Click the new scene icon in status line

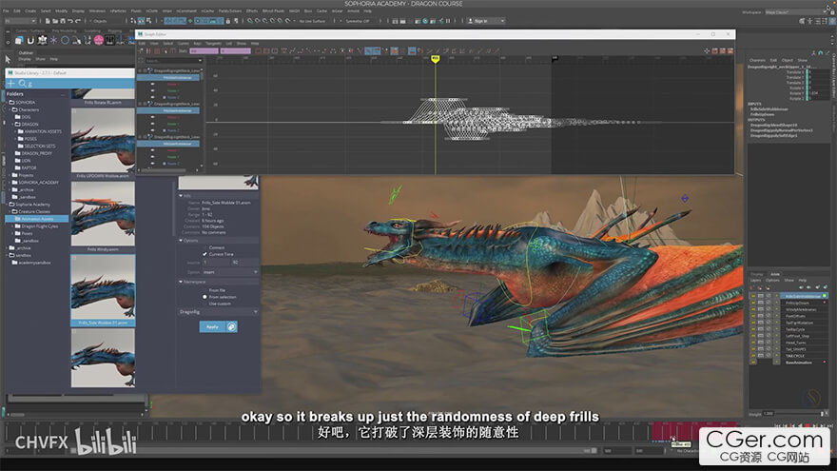(x=48, y=21)
